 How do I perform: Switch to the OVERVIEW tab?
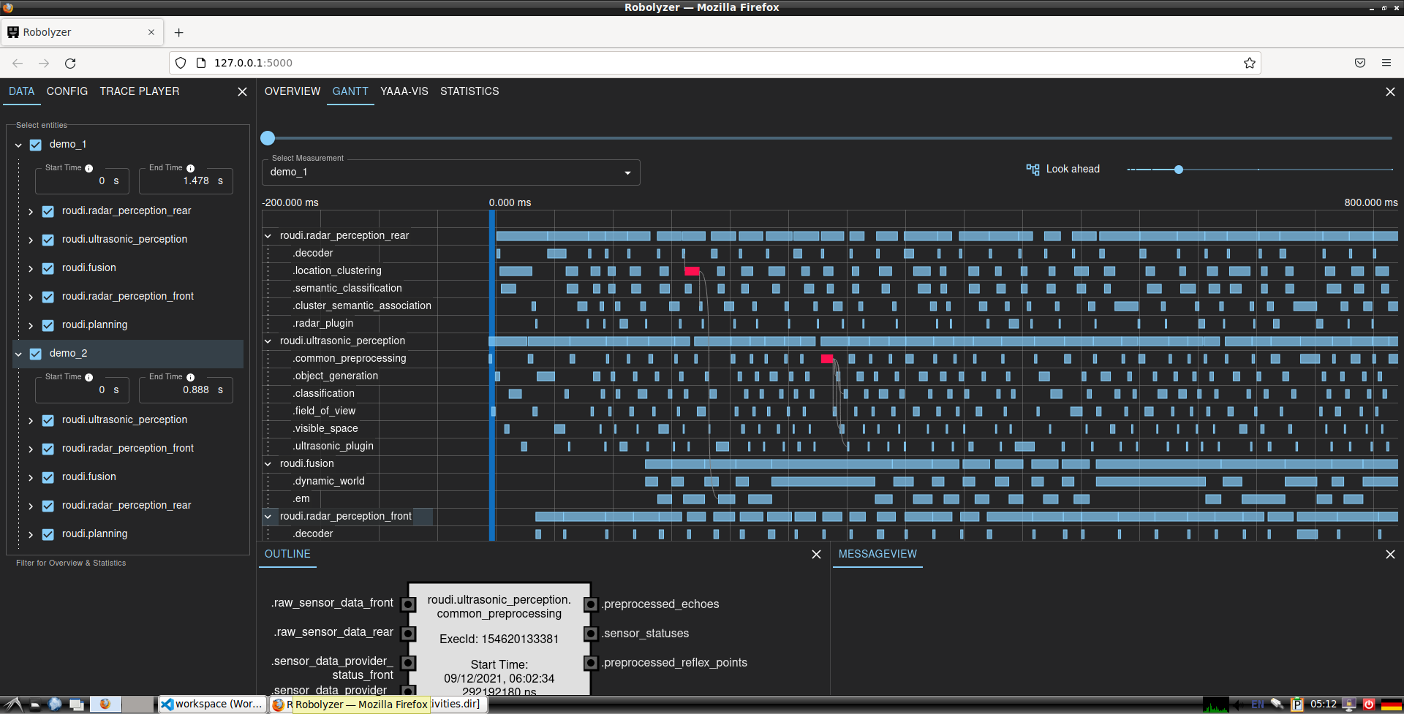coord(292,91)
